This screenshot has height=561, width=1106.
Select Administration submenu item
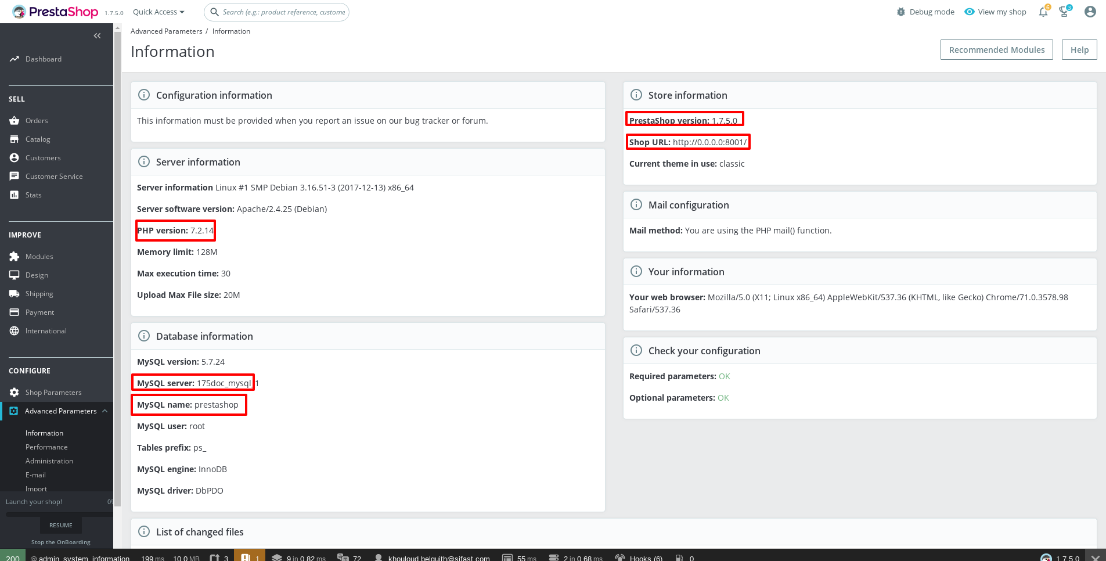(49, 461)
